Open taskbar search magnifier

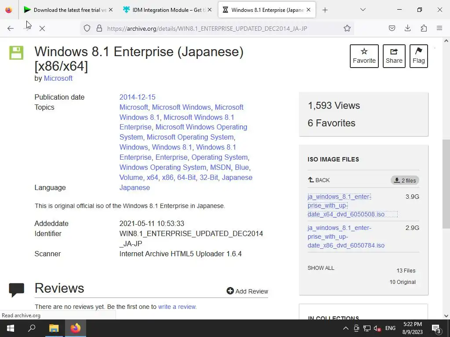click(x=32, y=328)
